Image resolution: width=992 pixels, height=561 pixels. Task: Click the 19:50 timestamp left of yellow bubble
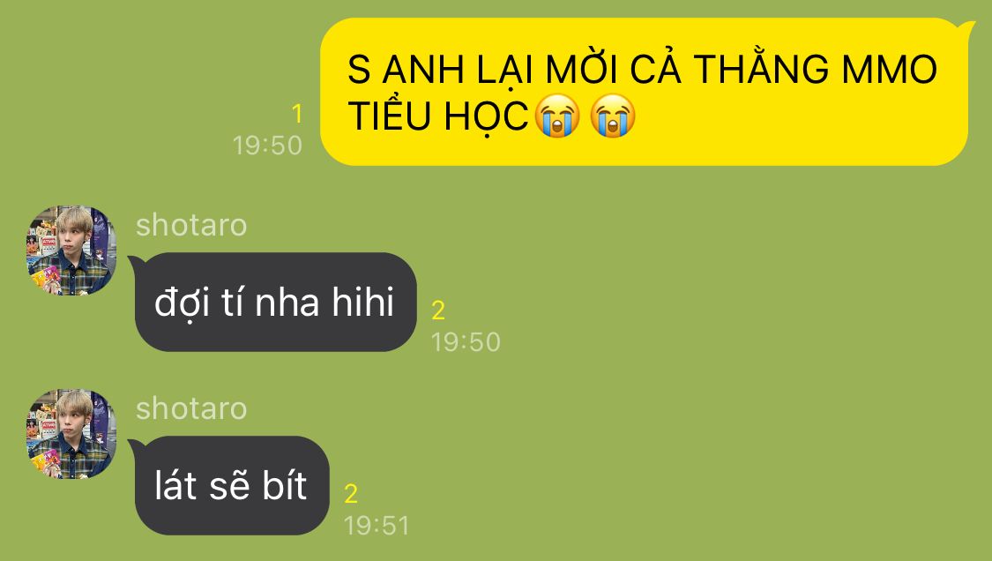(x=267, y=146)
